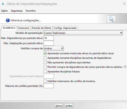
Task: Click the gears configuration icon
Action: (111, 19)
